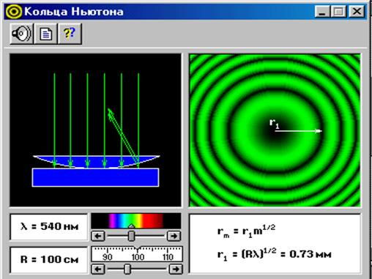Click the r1 radius label in the rings
The width and height of the screenshot is (372, 279).
coord(275,124)
